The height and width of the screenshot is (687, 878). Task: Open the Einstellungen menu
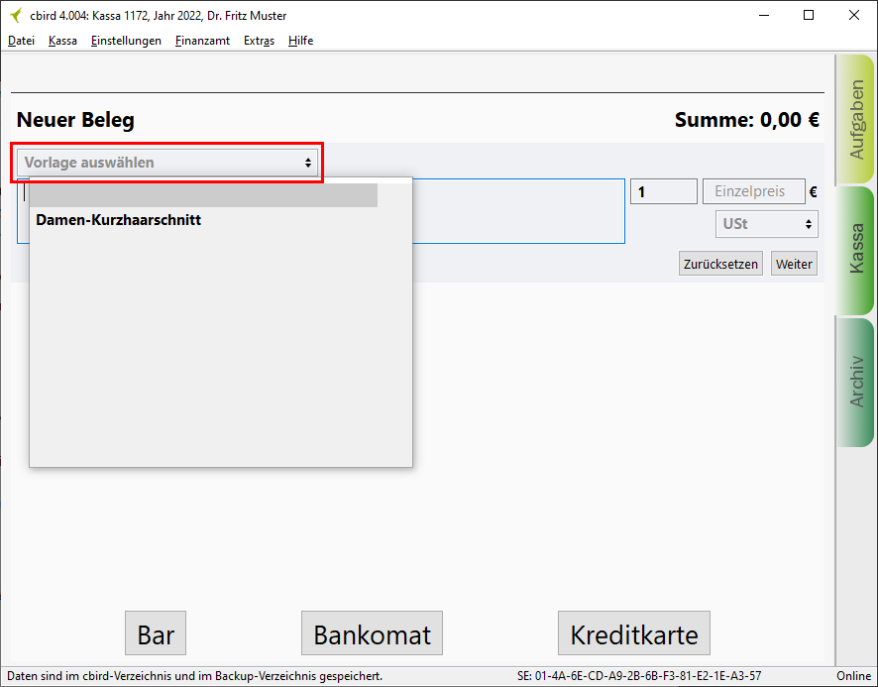(x=126, y=41)
